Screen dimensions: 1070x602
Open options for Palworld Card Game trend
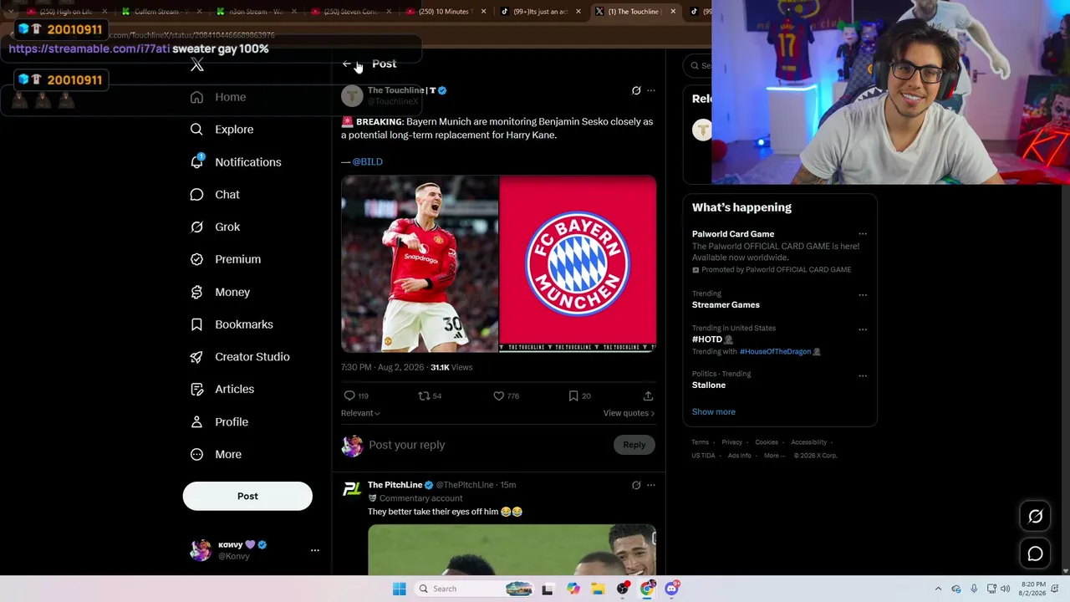click(863, 234)
